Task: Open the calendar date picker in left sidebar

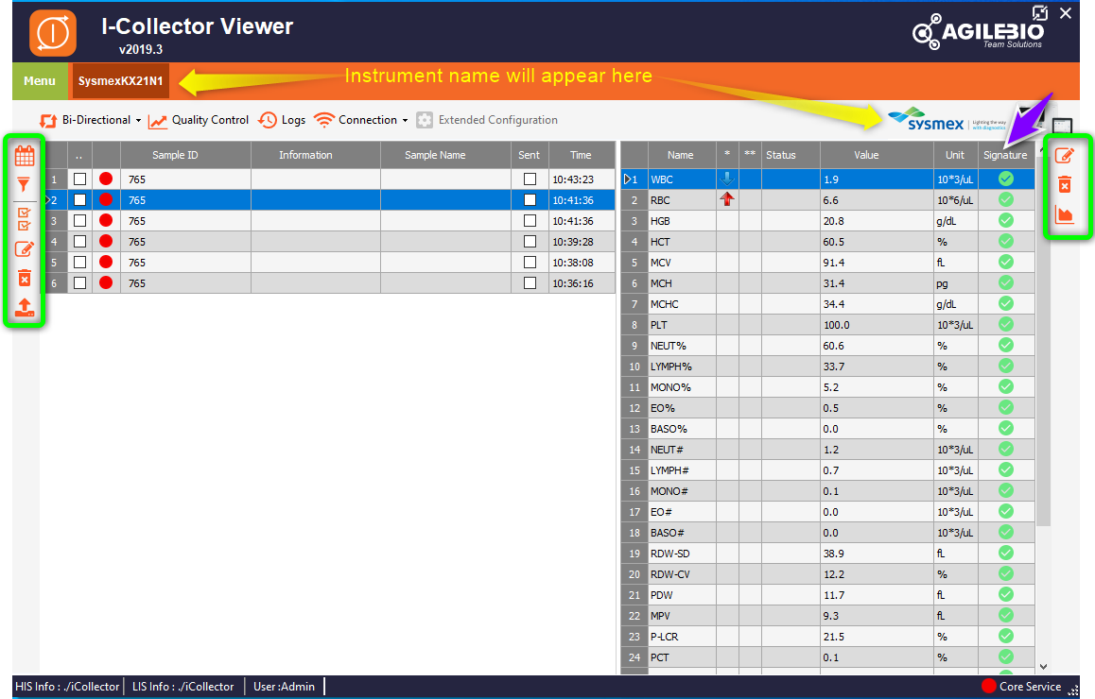Action: [25, 156]
